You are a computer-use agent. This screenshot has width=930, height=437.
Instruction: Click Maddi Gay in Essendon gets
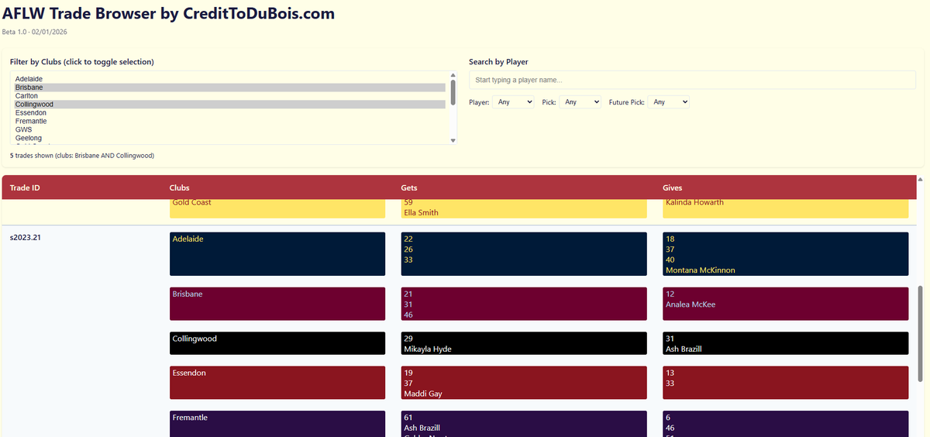pos(422,394)
